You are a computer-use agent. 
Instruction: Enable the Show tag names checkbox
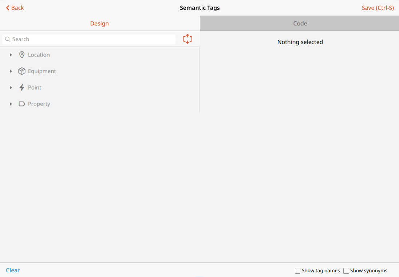pos(297,270)
